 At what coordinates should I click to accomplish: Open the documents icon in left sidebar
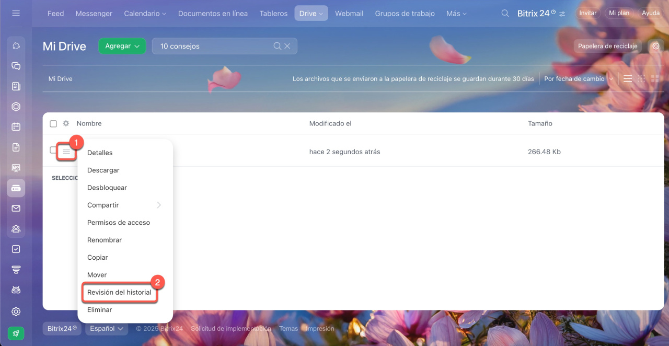16,147
